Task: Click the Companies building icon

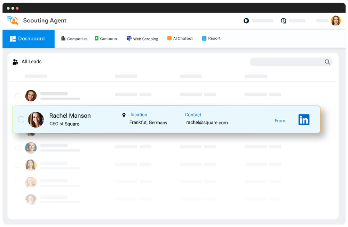Action: [63, 38]
